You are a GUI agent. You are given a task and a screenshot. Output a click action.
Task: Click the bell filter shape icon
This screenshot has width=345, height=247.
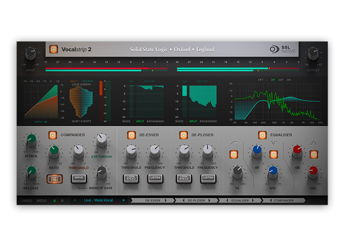(x=314, y=143)
